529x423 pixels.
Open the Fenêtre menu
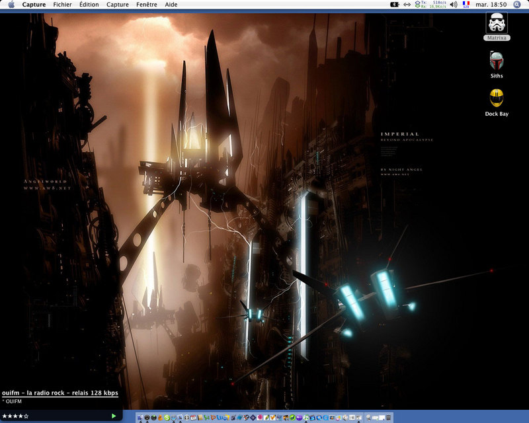147,5
